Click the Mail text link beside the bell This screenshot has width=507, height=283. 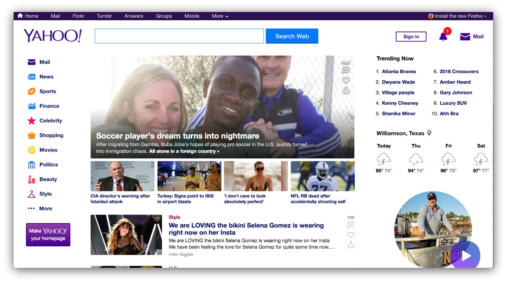(478, 36)
